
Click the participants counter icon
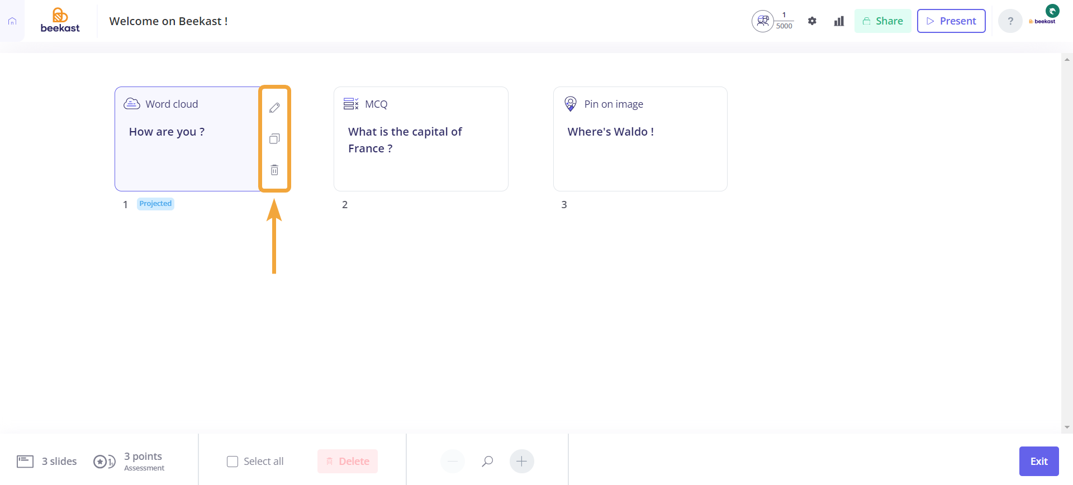[x=763, y=21]
